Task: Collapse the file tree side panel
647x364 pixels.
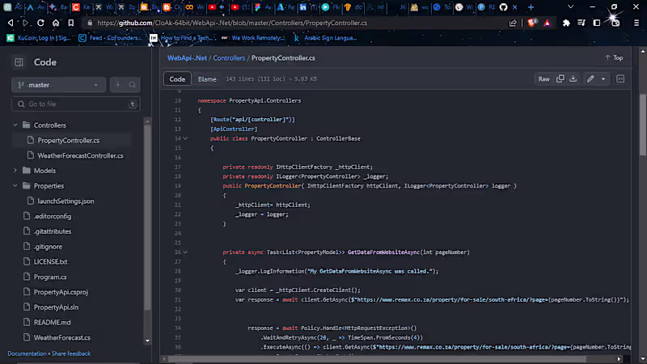Action: point(19,62)
